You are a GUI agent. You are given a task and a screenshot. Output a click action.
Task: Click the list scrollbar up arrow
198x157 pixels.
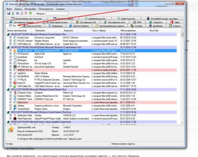tap(182, 30)
